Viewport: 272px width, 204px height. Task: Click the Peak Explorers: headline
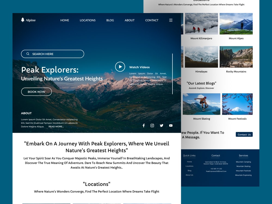(50, 70)
